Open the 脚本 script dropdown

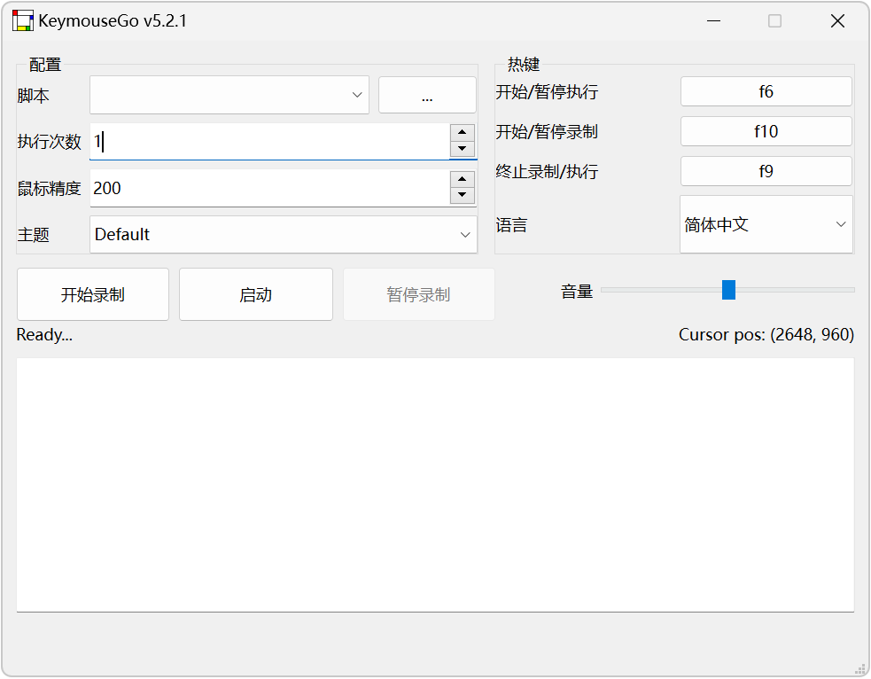229,95
